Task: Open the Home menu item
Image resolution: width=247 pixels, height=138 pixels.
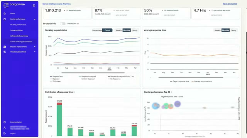Action: (x=12, y=13)
